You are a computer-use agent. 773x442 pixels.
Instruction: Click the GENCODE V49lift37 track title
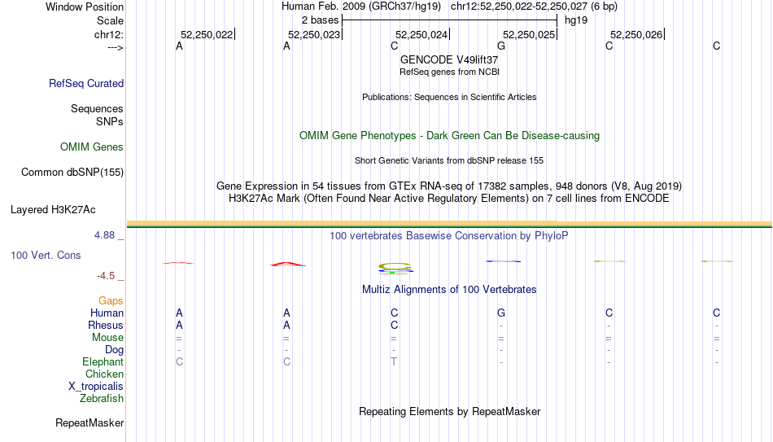point(449,59)
